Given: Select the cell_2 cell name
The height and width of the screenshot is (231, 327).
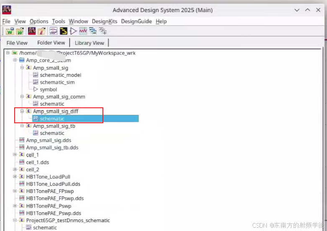Looking at the screenshot, I should [x=33, y=169].
